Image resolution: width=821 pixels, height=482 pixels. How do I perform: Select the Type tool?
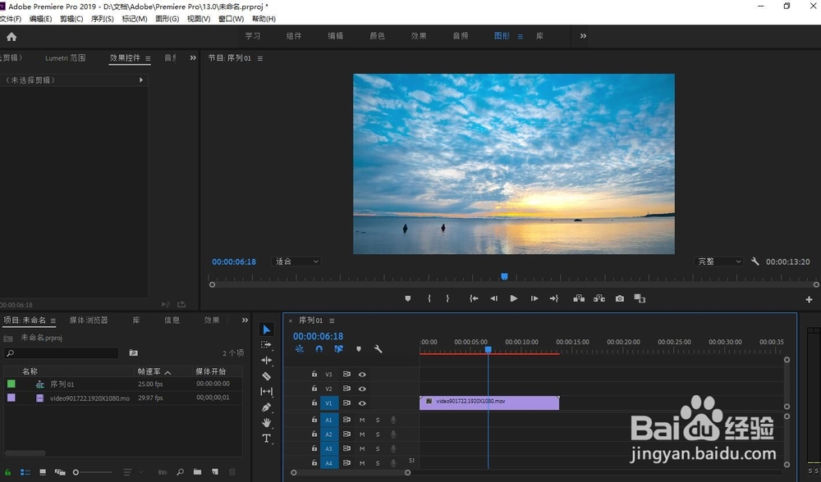(x=267, y=438)
